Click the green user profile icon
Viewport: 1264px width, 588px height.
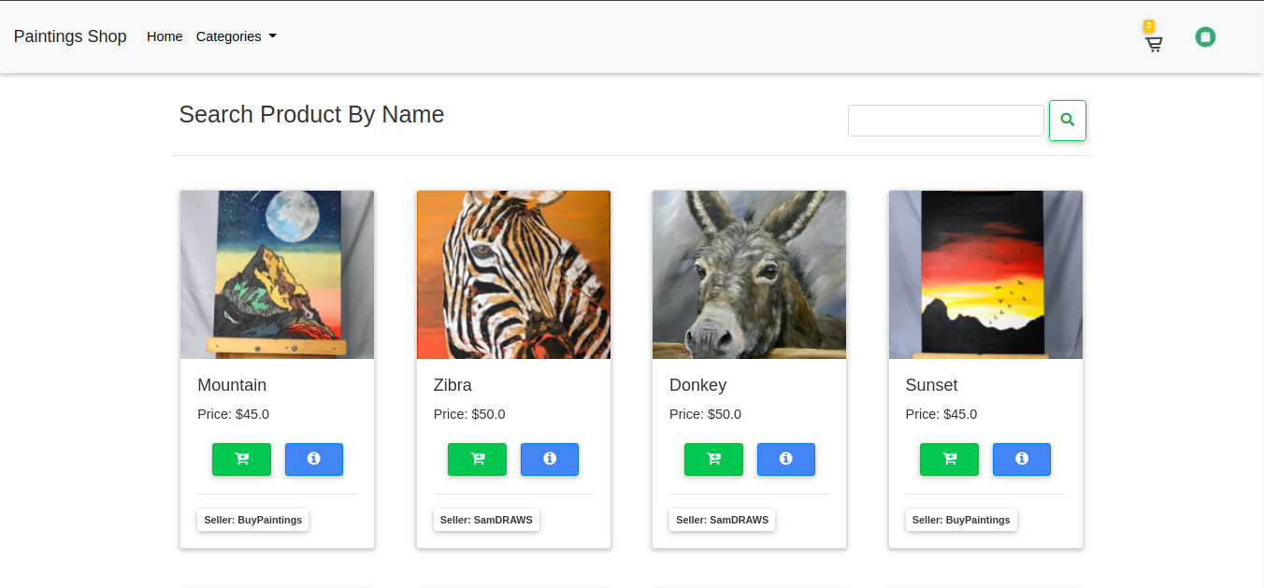1205,37
